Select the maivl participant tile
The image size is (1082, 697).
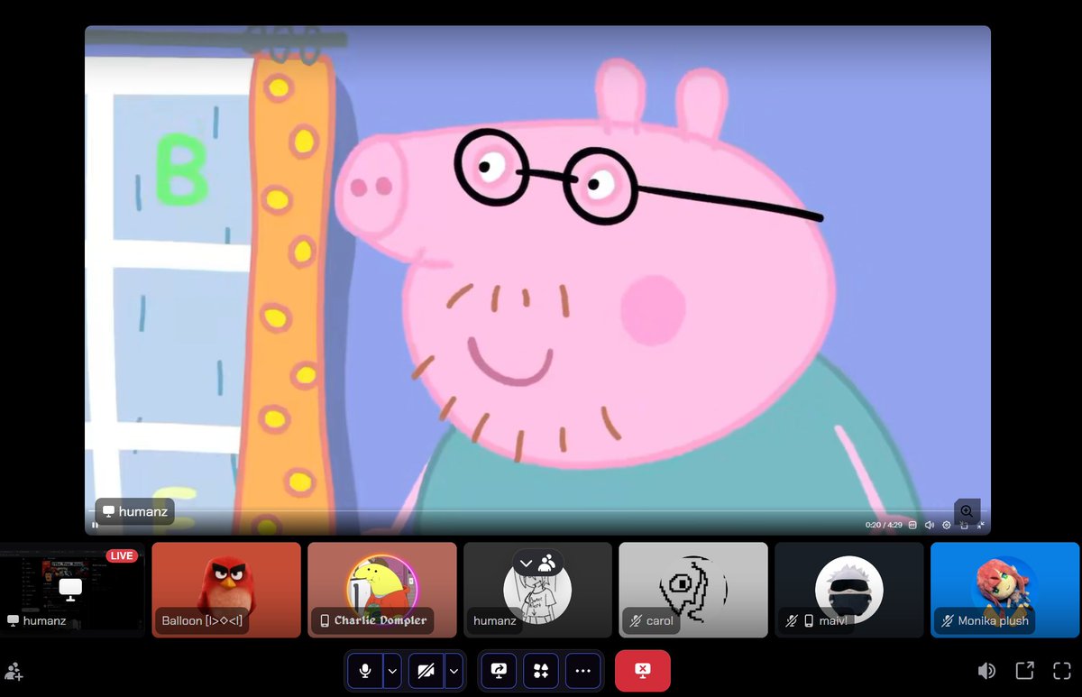(849, 590)
